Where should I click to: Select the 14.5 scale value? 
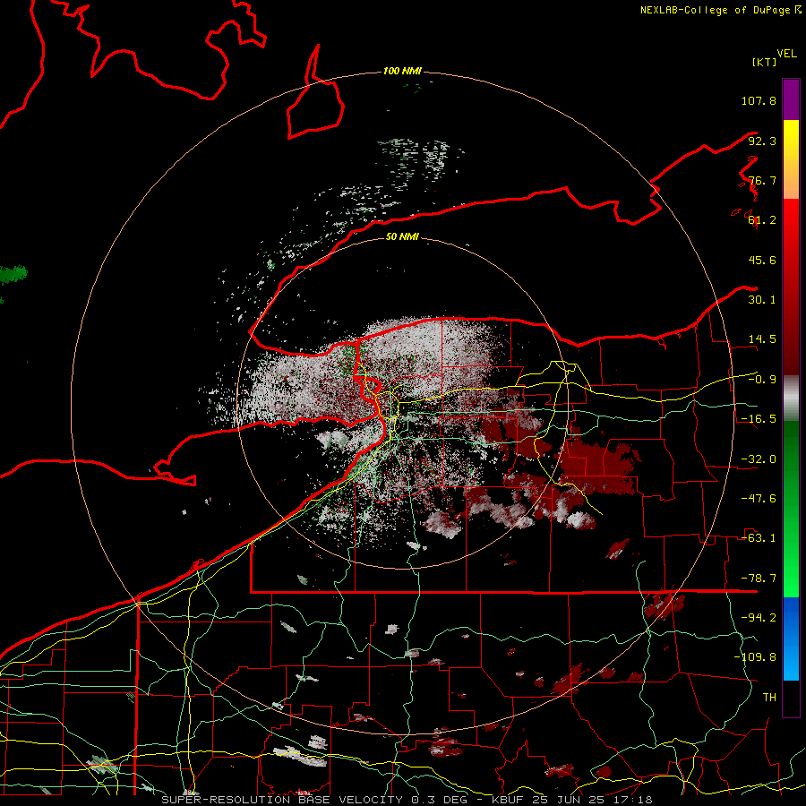(762, 339)
